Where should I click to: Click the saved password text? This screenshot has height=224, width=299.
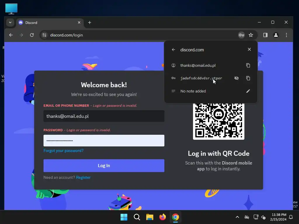pyautogui.click(x=201, y=78)
